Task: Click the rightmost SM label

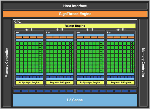Action: coord(108,32)
